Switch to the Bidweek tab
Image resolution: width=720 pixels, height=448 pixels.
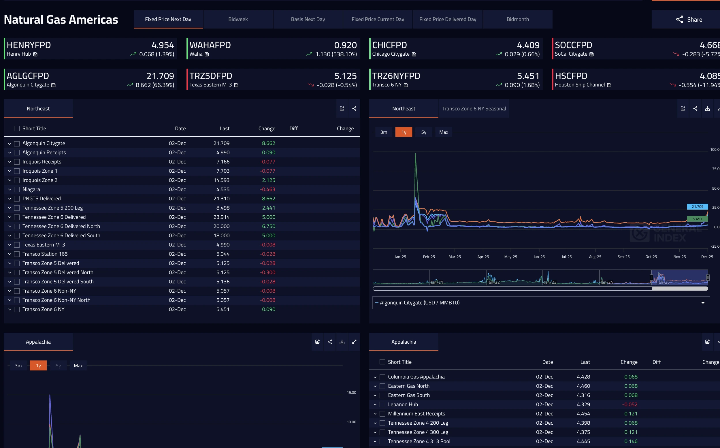(x=238, y=19)
